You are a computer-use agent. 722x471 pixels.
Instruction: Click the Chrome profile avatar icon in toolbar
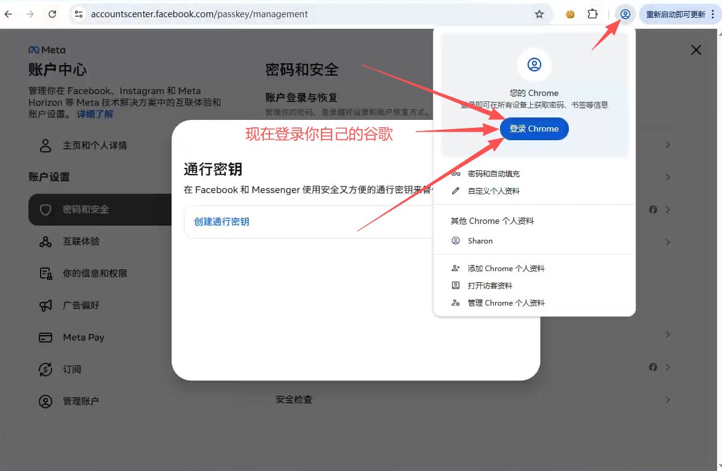625,14
